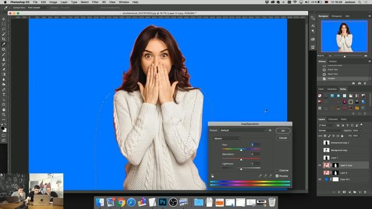Select the Hand tool

[x=3, y=110]
